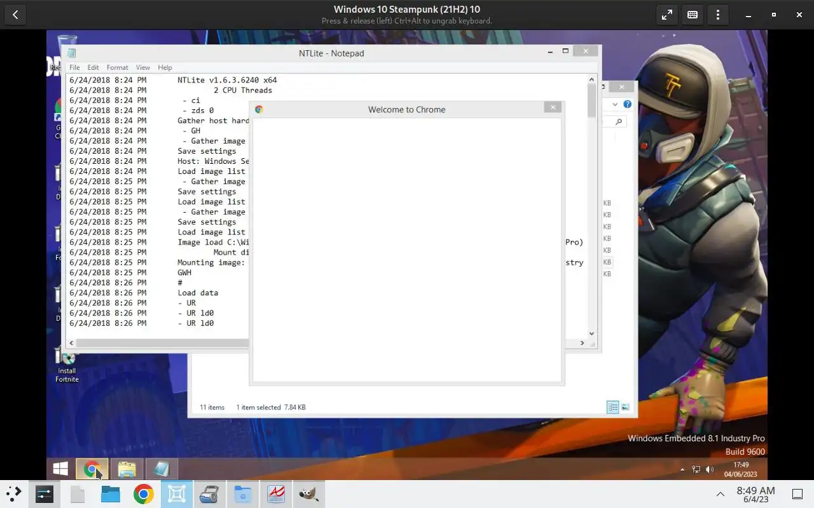Image resolution: width=814 pixels, height=508 pixels.
Task: Click the host show desktop button
Action: coord(797,494)
